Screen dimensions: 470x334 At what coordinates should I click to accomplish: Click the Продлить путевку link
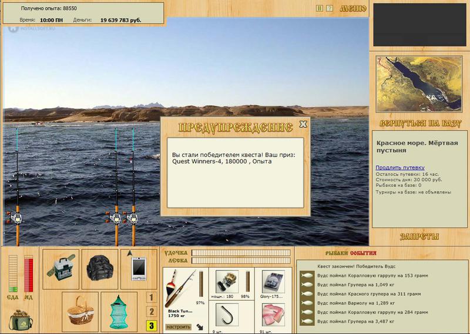click(400, 168)
